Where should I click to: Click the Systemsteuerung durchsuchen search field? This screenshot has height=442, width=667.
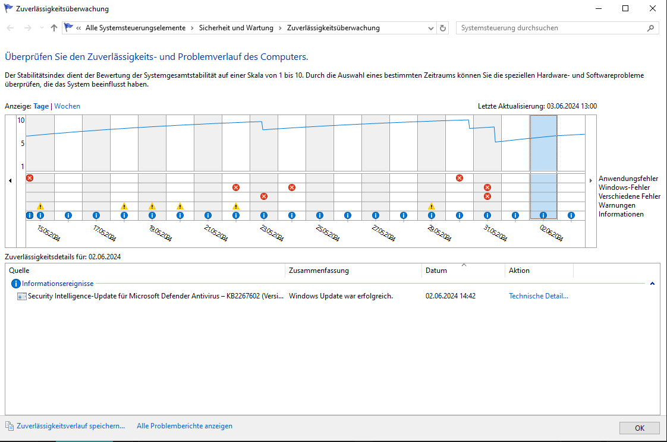tap(552, 28)
